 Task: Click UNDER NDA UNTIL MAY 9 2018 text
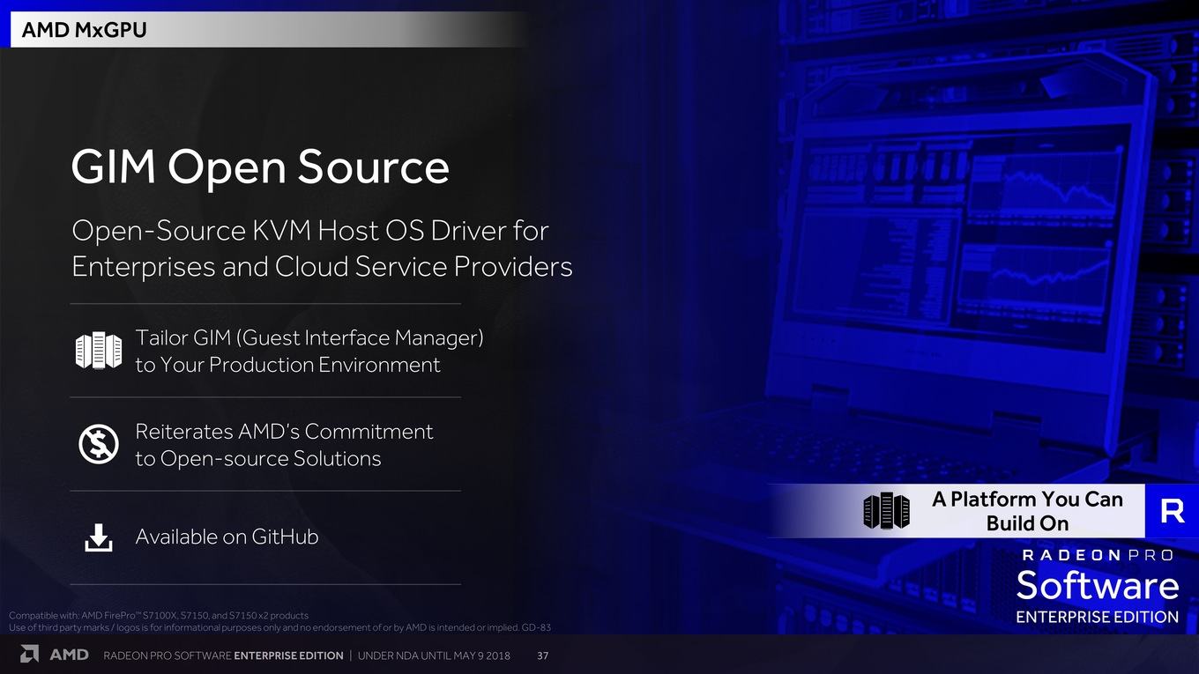tap(434, 655)
